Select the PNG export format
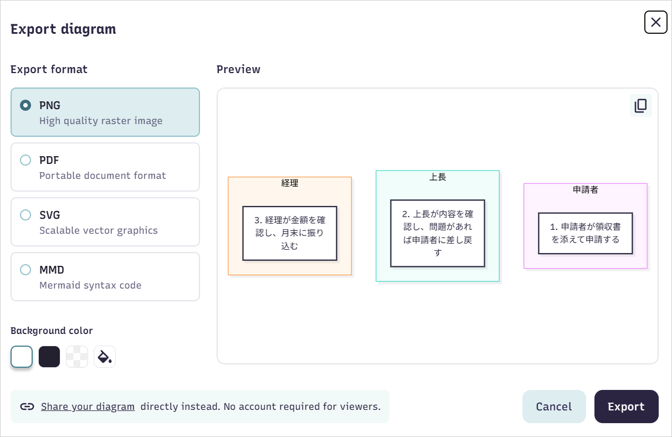This screenshot has width=672, height=437. pyautogui.click(x=105, y=112)
